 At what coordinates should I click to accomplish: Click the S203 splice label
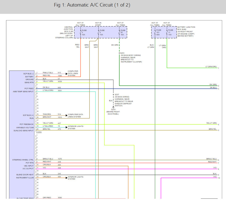click(x=122, y=53)
